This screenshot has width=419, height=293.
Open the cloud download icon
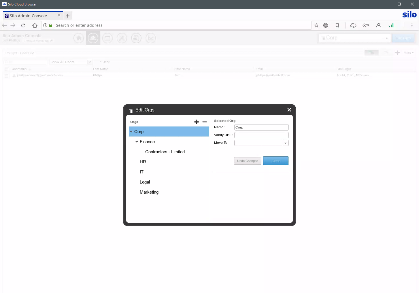(x=353, y=25)
